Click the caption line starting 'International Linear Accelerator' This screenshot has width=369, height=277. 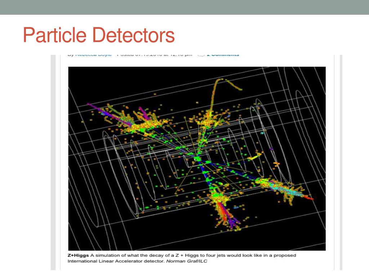tap(137, 261)
